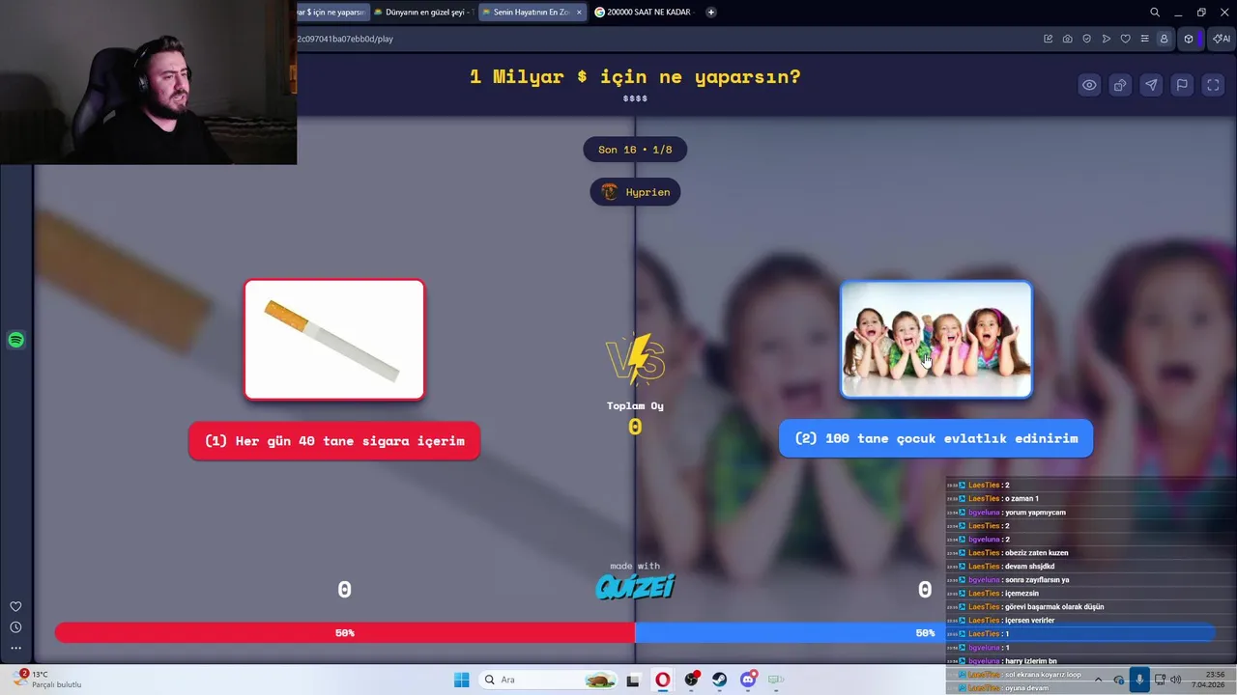Open history clock icon in sidebar

[15, 627]
